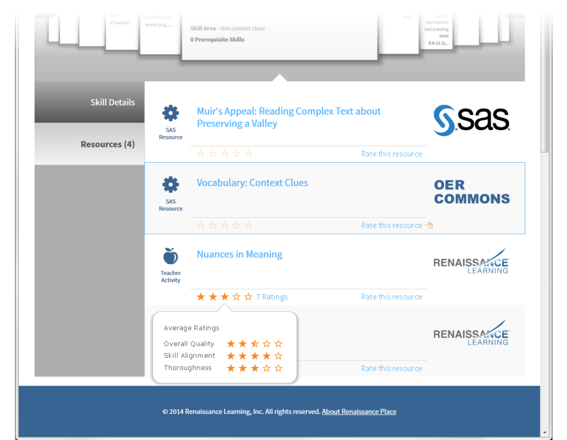567x440 pixels.
Task: Give Vocabulary: Context Clues three stars
Action: click(x=225, y=225)
